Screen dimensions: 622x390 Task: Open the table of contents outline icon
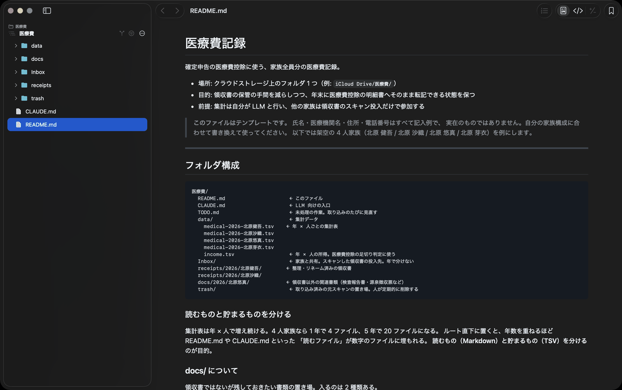click(x=544, y=11)
